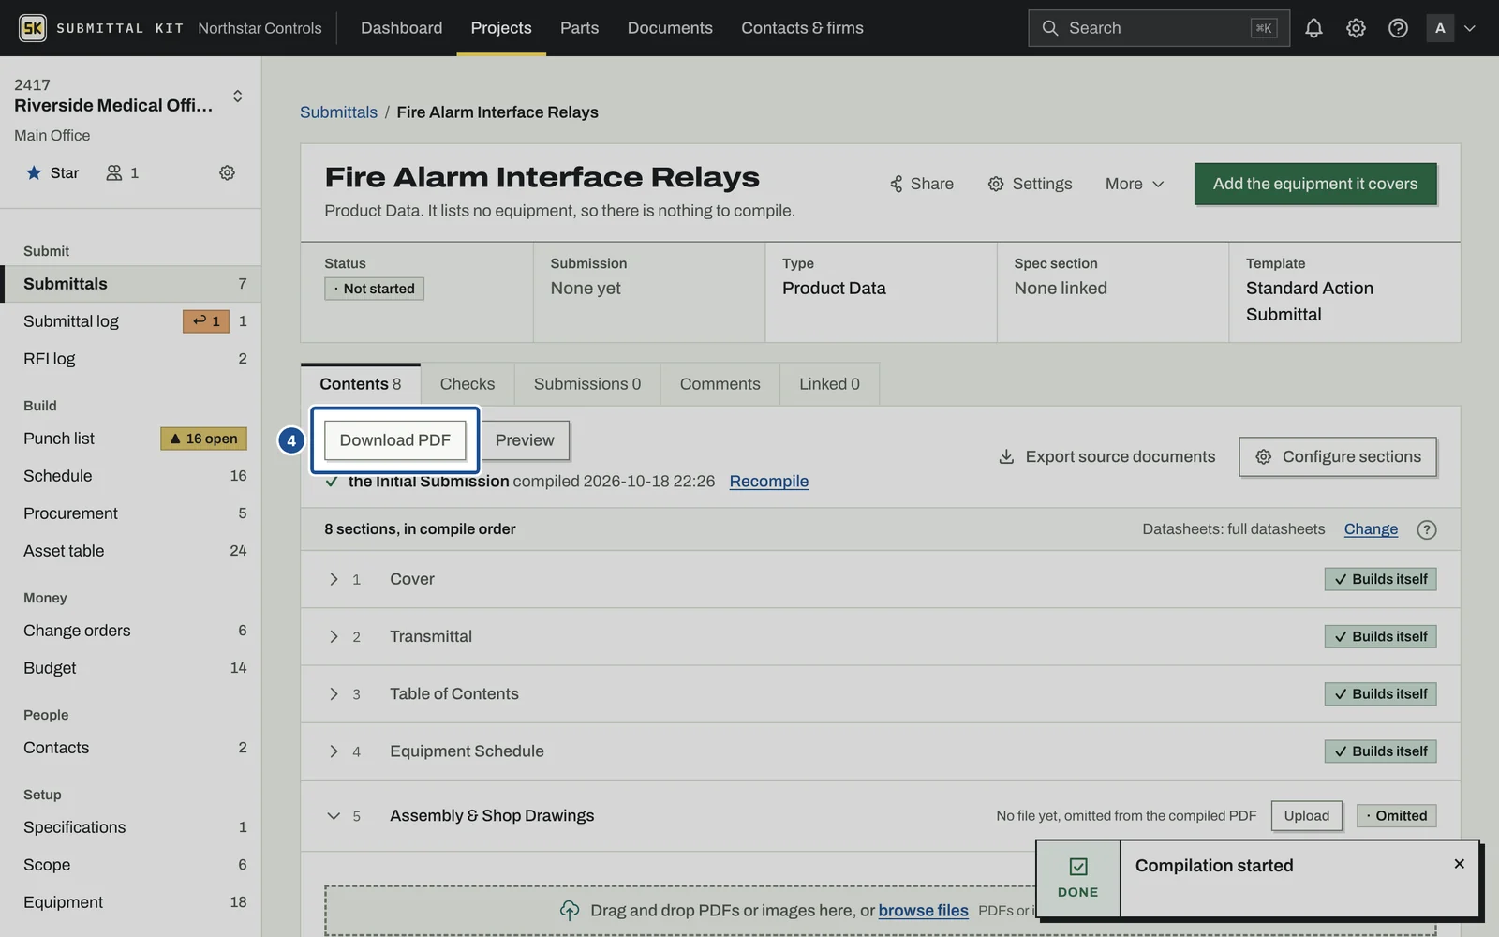
Task: Open datasheets help question icon
Action: click(x=1426, y=529)
